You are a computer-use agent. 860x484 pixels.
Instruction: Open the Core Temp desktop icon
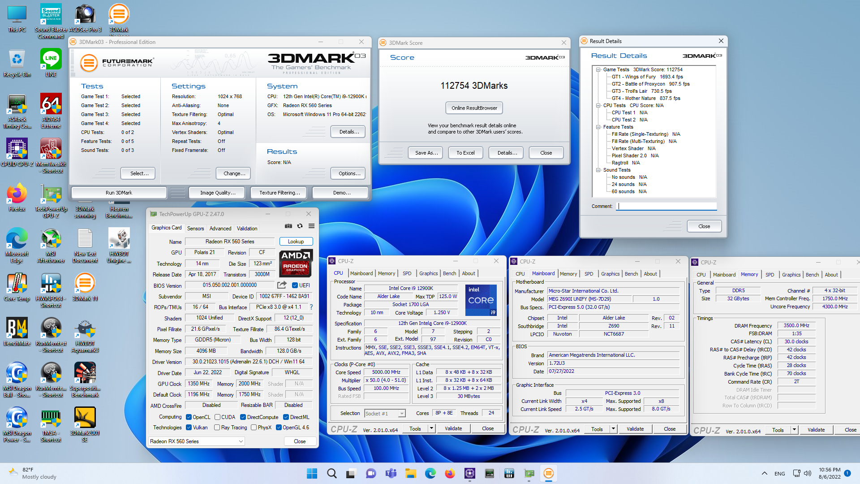[x=17, y=287]
